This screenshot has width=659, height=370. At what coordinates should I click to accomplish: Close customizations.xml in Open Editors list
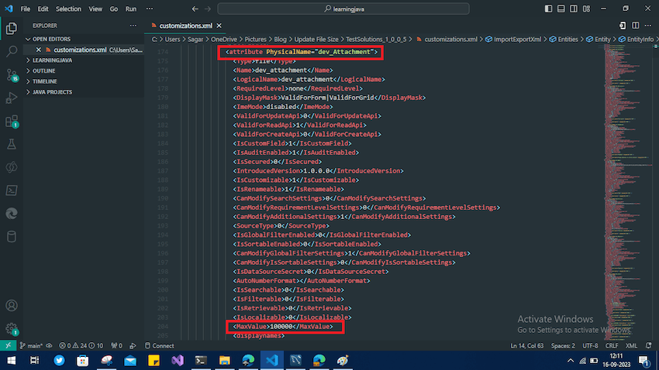pyautogui.click(x=38, y=50)
